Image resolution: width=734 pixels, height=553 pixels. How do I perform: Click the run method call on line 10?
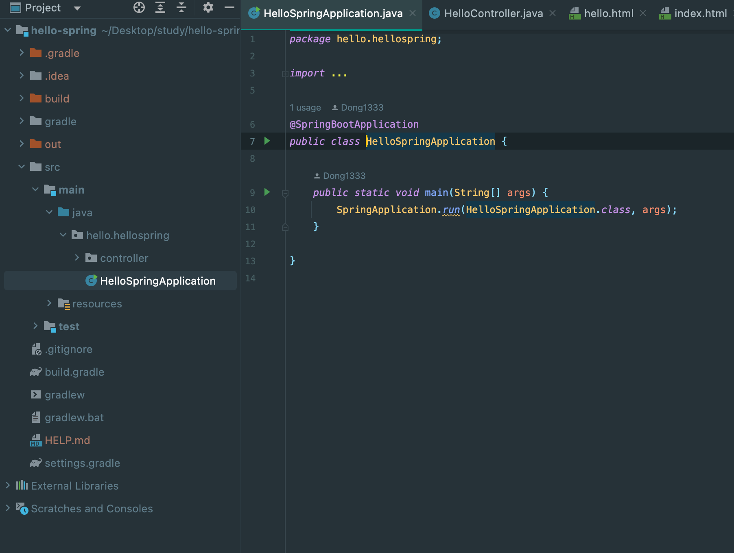point(451,209)
